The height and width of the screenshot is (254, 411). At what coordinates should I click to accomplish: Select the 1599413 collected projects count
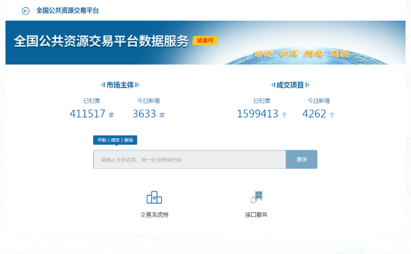click(x=258, y=113)
